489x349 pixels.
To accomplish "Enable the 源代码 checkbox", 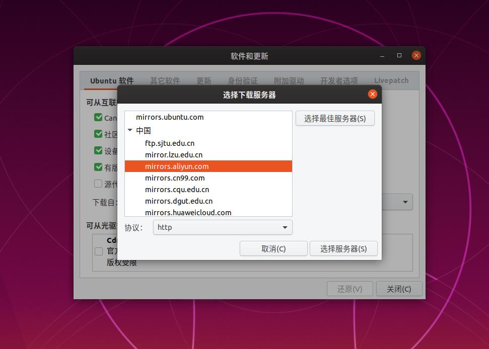I will [x=98, y=184].
